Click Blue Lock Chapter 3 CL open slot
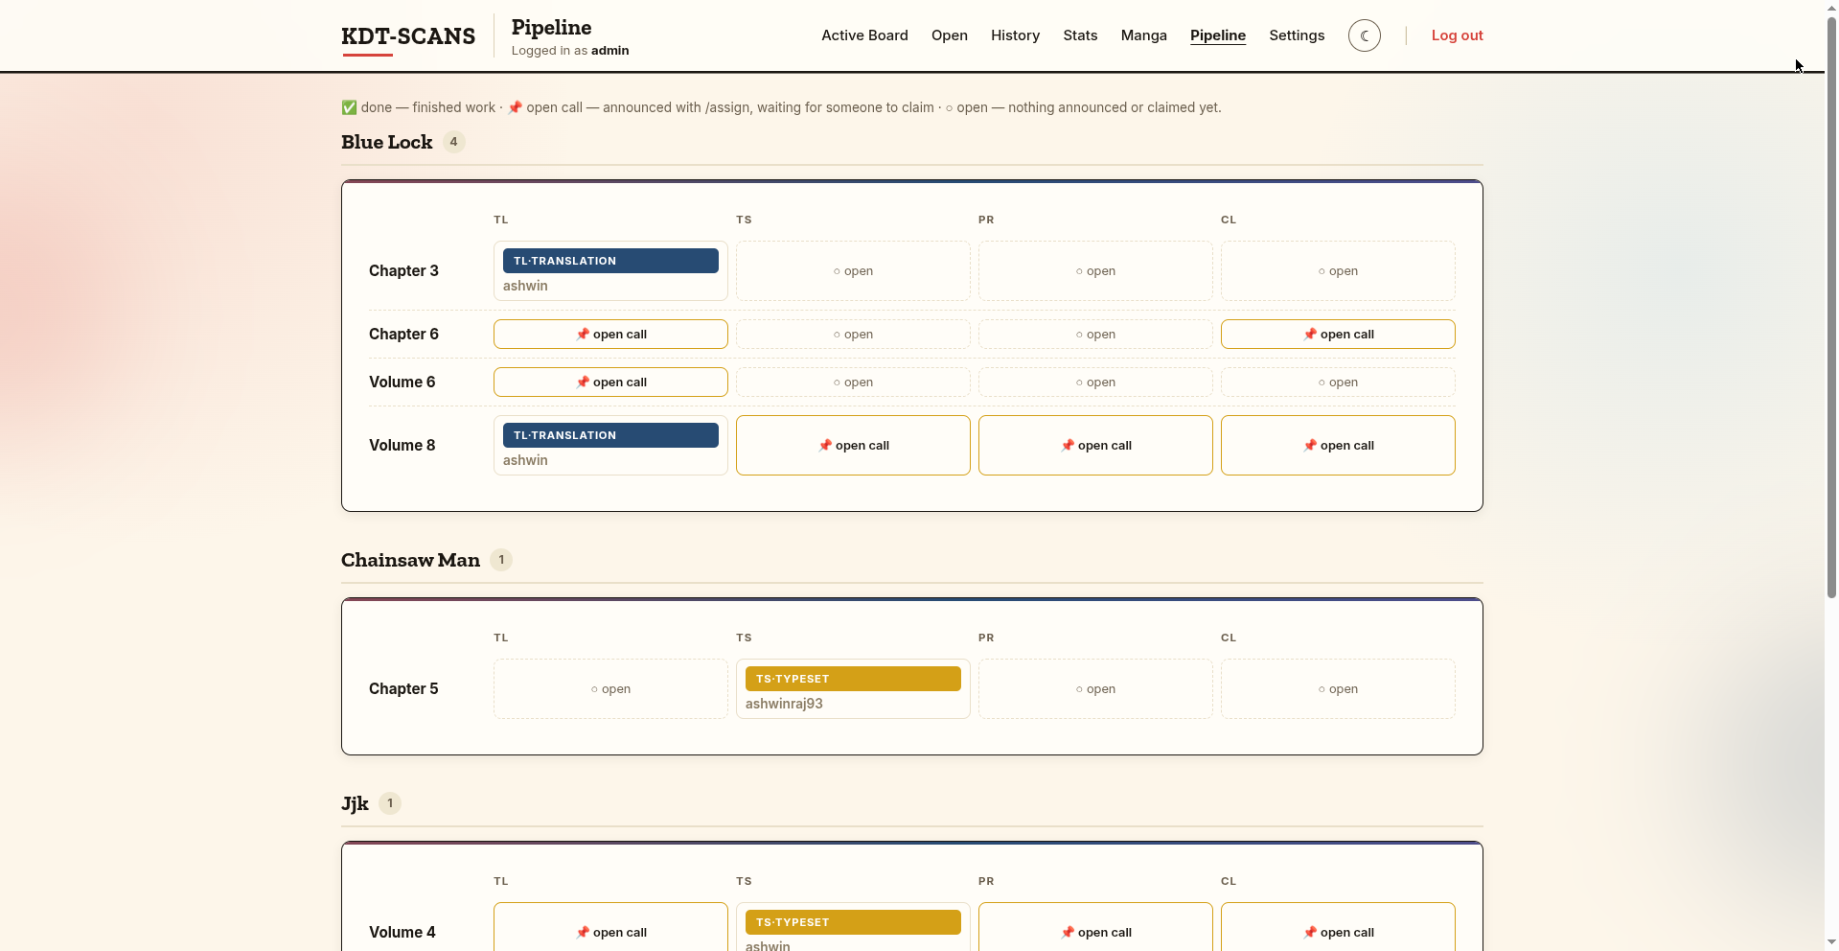The height and width of the screenshot is (951, 1839). 1338,271
